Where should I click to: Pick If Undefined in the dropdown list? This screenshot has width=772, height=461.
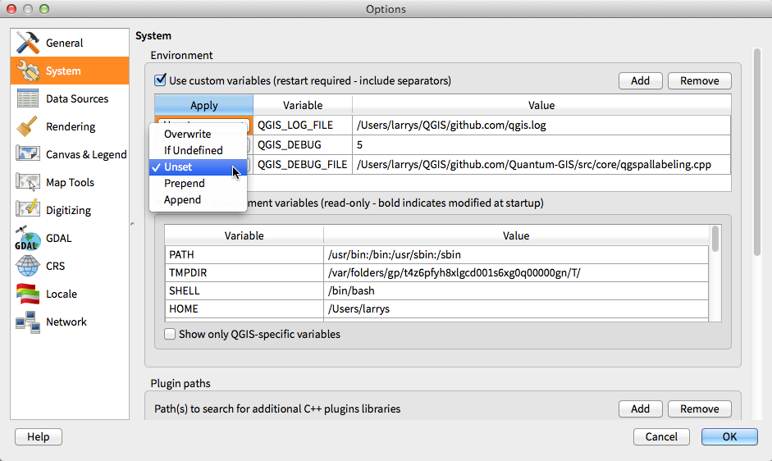coord(193,150)
